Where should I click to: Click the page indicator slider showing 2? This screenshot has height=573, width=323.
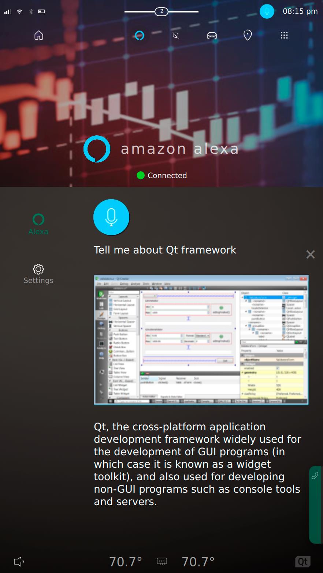[x=161, y=11]
